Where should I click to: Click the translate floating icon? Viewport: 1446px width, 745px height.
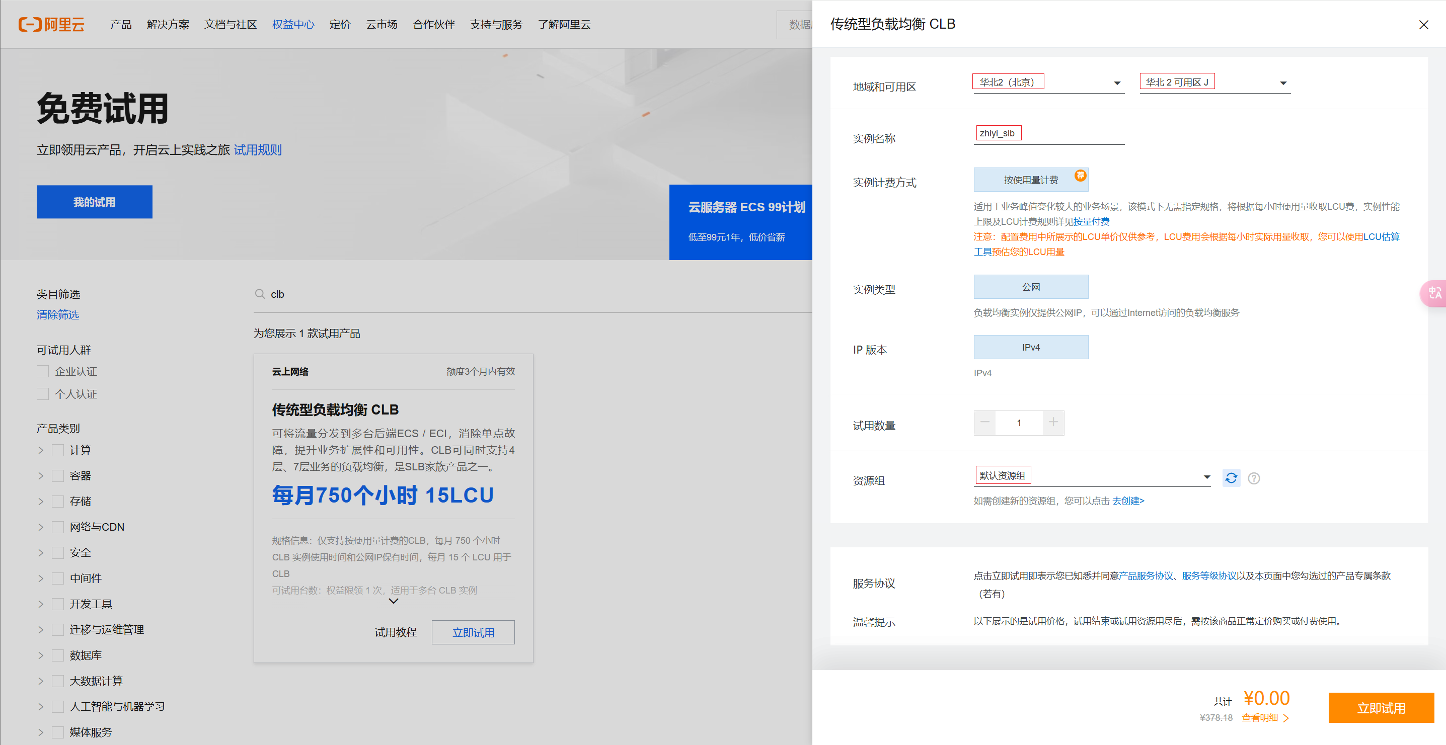pyautogui.click(x=1434, y=293)
